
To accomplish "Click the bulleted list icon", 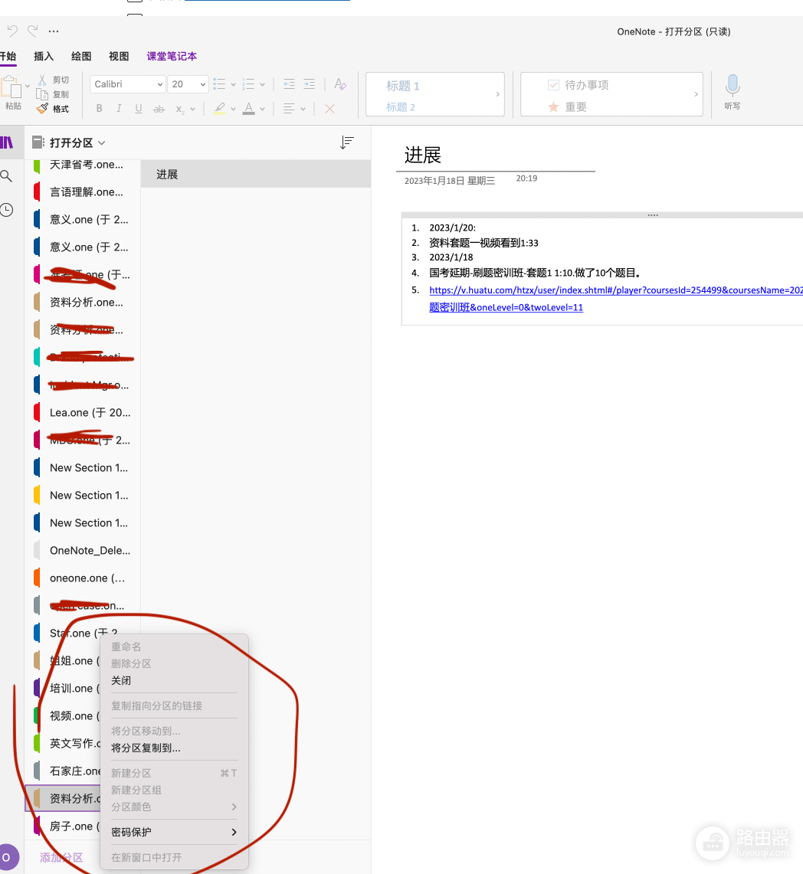I will (x=220, y=84).
